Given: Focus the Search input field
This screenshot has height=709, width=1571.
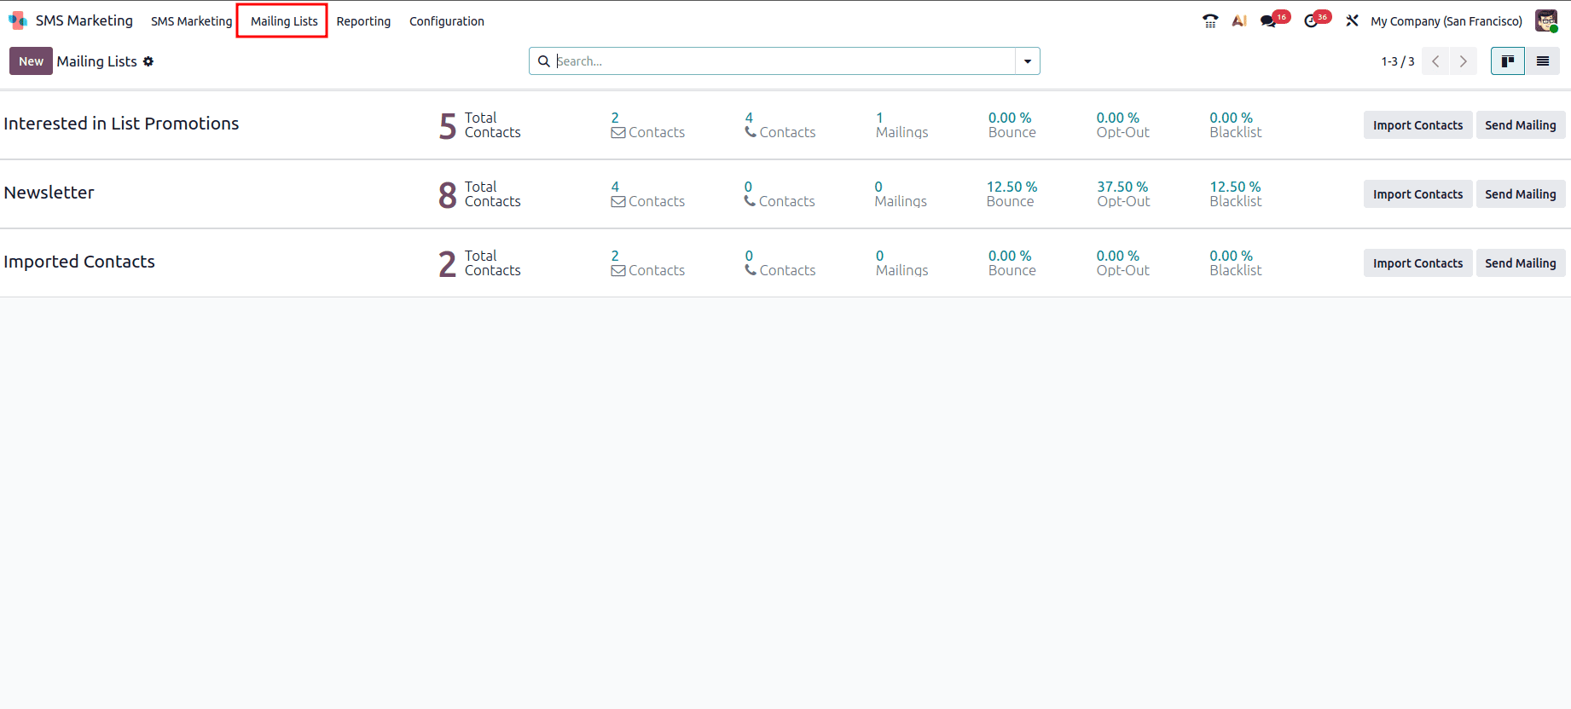Looking at the screenshot, I should pos(784,61).
